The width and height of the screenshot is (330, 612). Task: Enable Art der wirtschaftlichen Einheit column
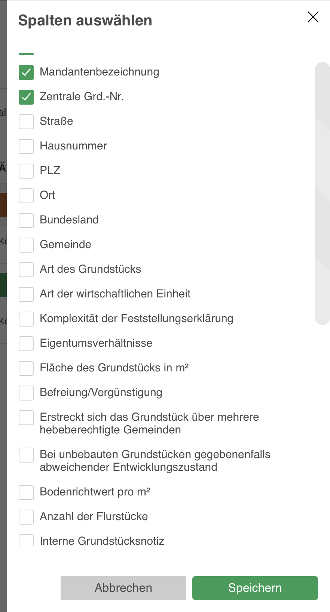point(26,294)
